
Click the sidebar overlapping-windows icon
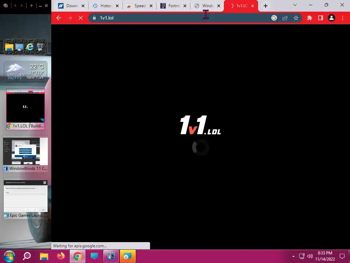(x=5, y=5)
